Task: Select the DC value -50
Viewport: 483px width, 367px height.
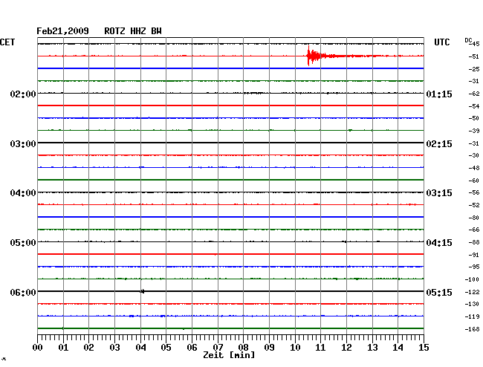Action: 474,118
